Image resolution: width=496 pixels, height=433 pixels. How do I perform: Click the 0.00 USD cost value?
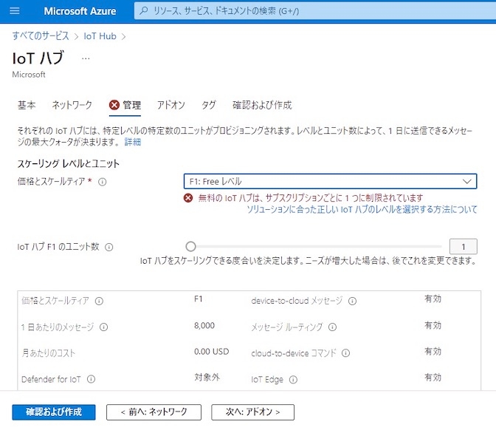211,352
